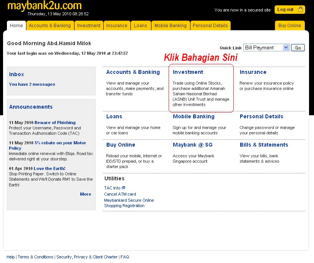Click More under Announcements
Image resolution: width=314 pixels, height=263 pixels.
(x=86, y=194)
